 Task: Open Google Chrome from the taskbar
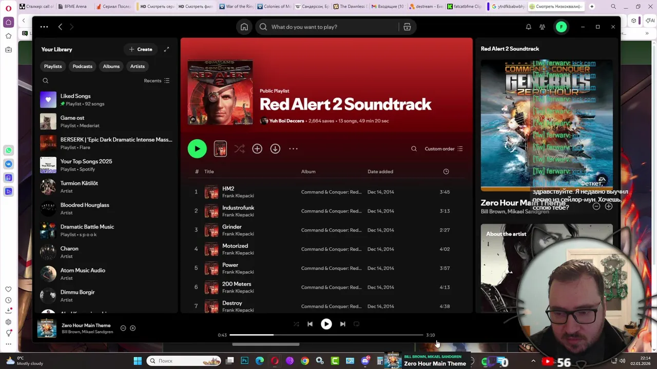tap(305, 361)
